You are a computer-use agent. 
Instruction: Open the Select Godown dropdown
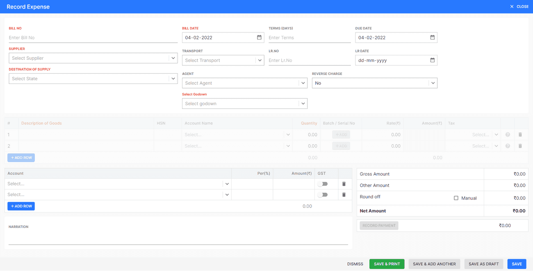point(245,103)
